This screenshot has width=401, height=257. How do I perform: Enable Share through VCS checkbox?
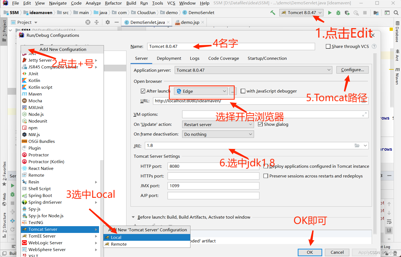point(328,46)
